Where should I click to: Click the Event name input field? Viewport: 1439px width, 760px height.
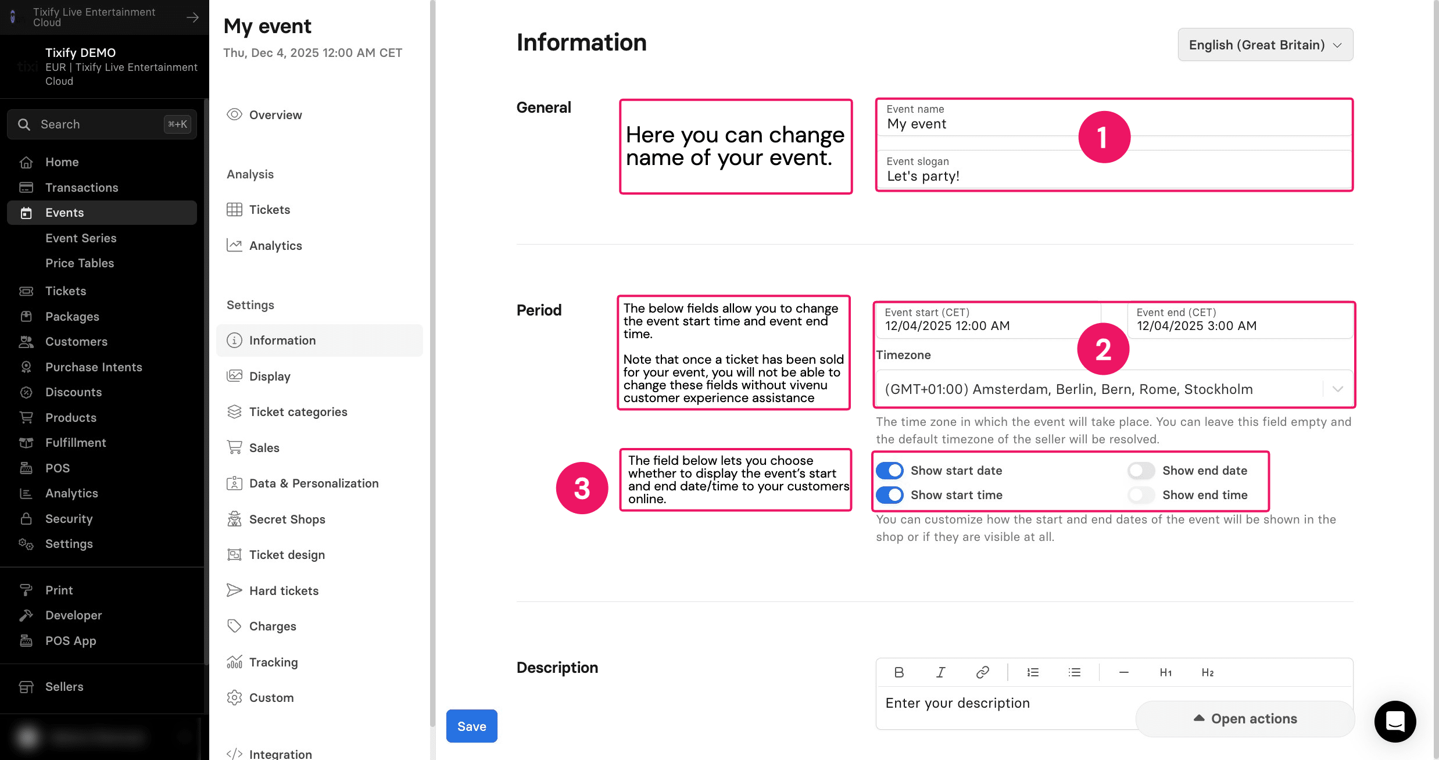1114,118
